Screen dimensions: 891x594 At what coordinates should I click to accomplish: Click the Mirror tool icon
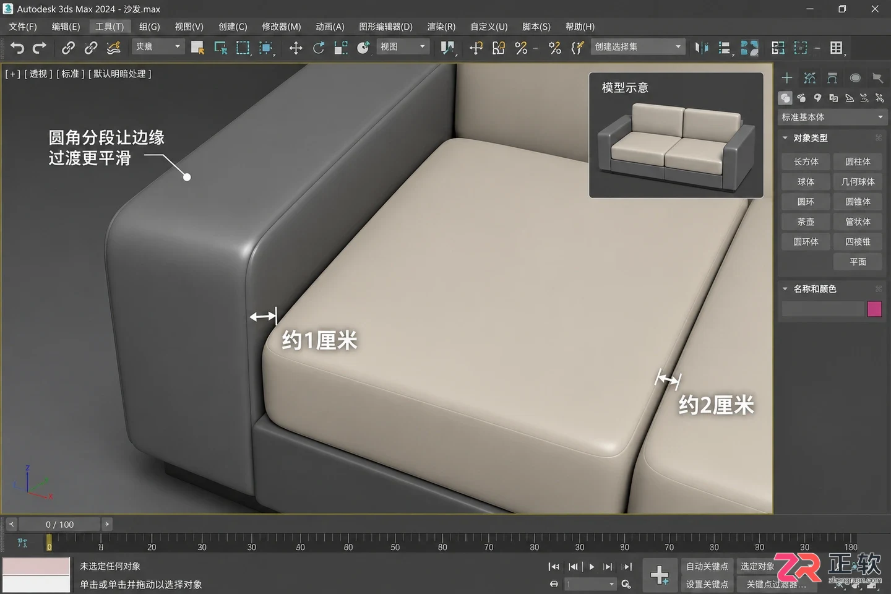702,48
